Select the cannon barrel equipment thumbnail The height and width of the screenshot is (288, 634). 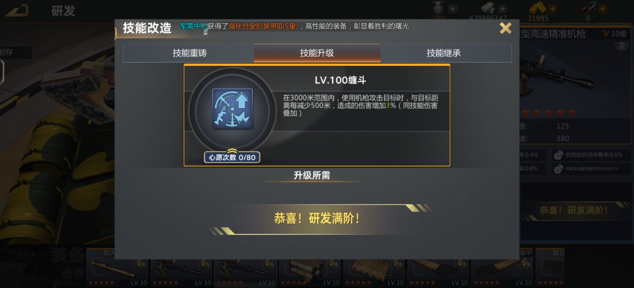[x=117, y=267]
